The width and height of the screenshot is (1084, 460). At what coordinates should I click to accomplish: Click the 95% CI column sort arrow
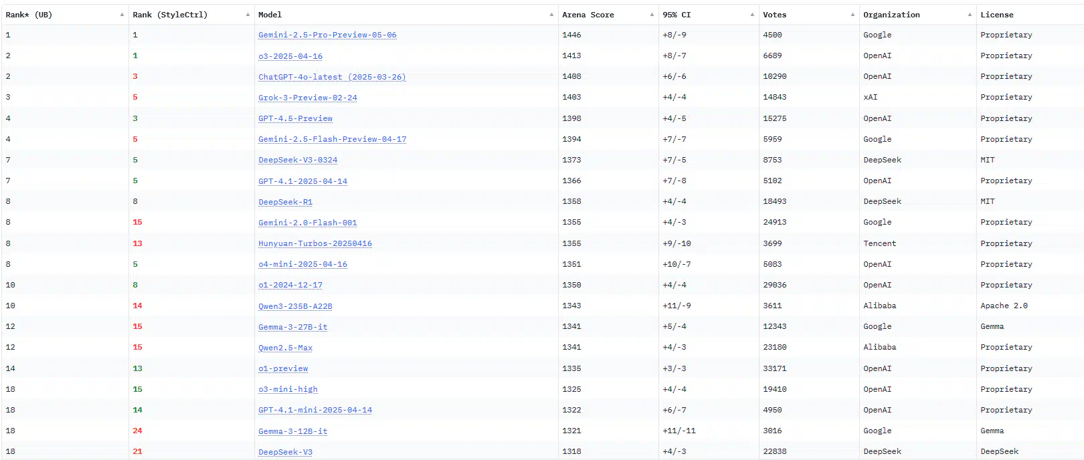coord(752,15)
